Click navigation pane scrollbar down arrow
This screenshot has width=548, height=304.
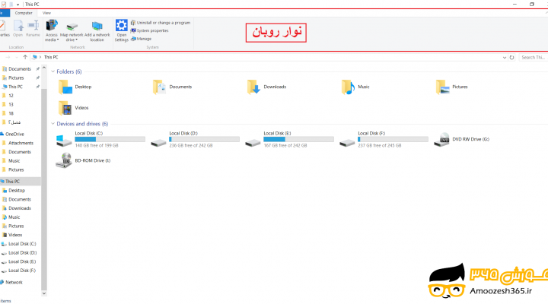point(44,293)
